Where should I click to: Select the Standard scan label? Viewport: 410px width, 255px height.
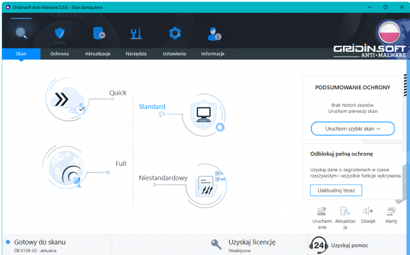tap(152, 106)
